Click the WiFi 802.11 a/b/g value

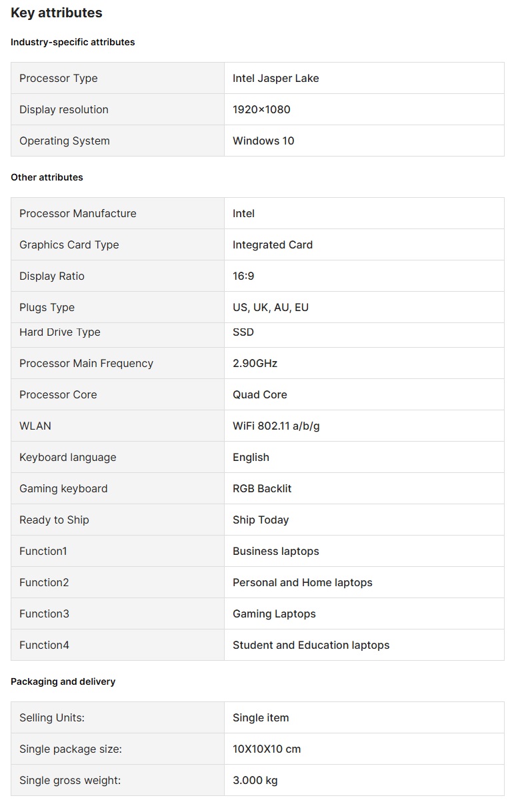pyautogui.click(x=276, y=426)
